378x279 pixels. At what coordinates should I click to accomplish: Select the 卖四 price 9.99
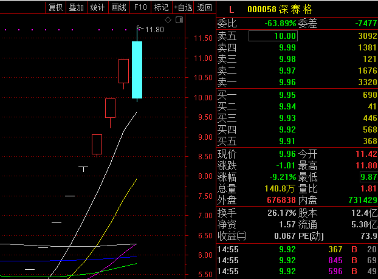point(287,47)
